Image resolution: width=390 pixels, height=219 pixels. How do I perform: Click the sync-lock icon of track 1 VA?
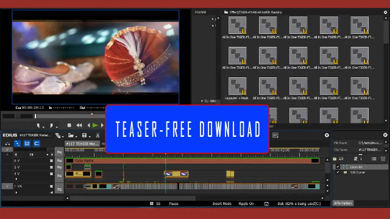[60, 190]
